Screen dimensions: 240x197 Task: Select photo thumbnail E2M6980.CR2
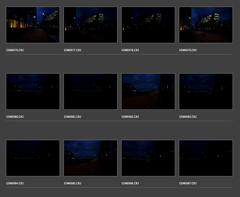tap(33, 92)
